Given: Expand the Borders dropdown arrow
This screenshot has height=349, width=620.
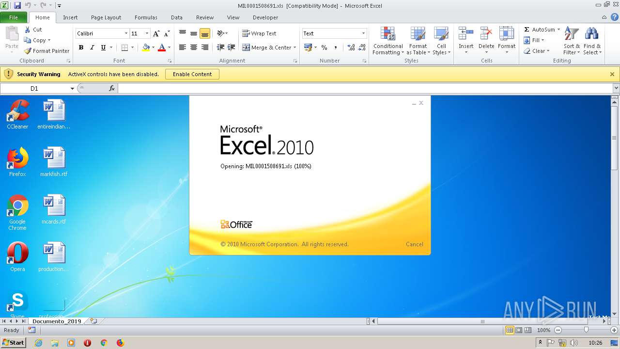Looking at the screenshot, I should 132,48.
